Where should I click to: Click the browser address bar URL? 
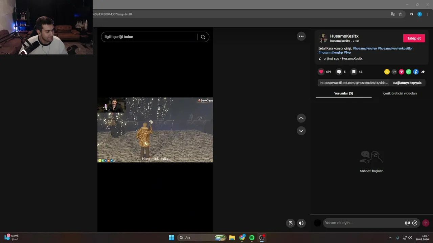point(112,14)
